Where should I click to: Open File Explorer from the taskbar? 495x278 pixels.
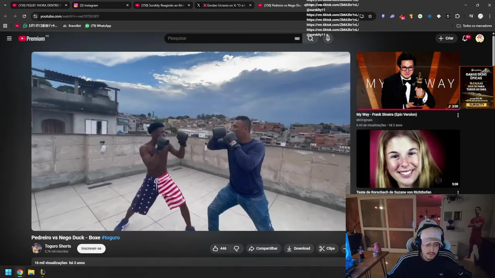31,272
